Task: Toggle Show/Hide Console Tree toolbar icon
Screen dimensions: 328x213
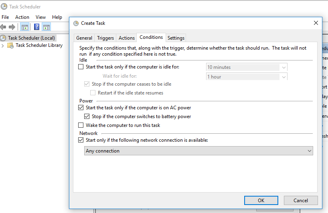Action: point(25,27)
